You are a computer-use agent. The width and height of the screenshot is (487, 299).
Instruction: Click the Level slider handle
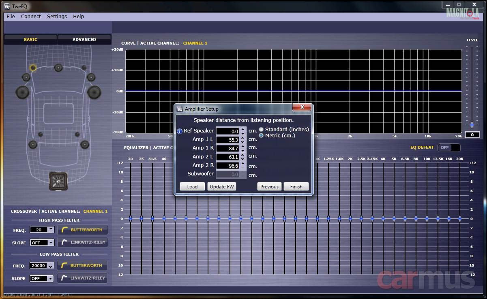pos(472,125)
